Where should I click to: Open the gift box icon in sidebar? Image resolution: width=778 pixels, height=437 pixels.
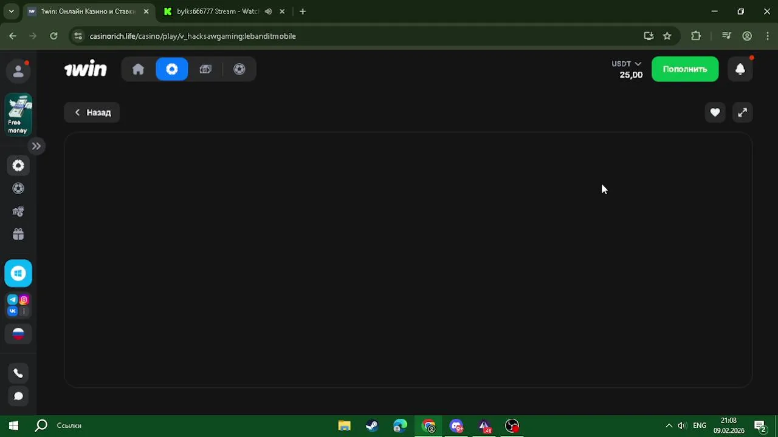(18, 234)
